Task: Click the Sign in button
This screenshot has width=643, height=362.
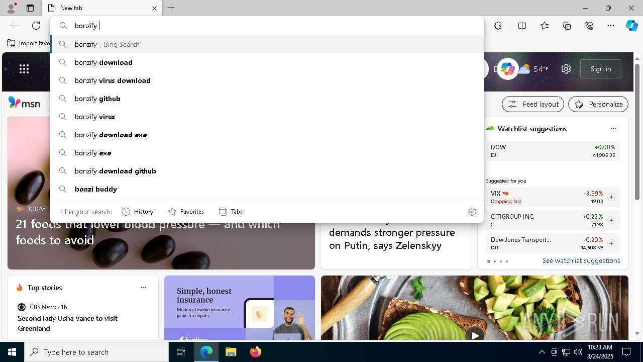Action: click(601, 69)
